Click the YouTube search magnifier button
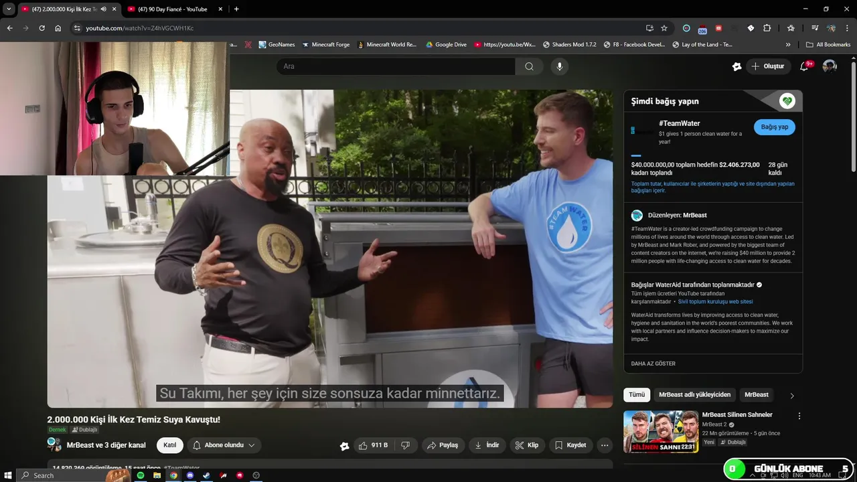This screenshot has height=482, width=857. (529, 66)
